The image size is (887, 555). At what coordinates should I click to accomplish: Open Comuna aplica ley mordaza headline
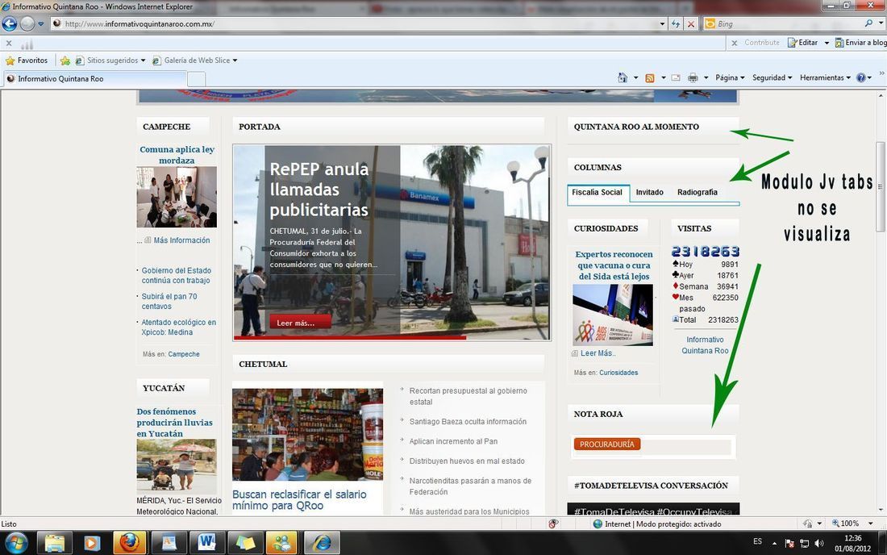(177, 154)
